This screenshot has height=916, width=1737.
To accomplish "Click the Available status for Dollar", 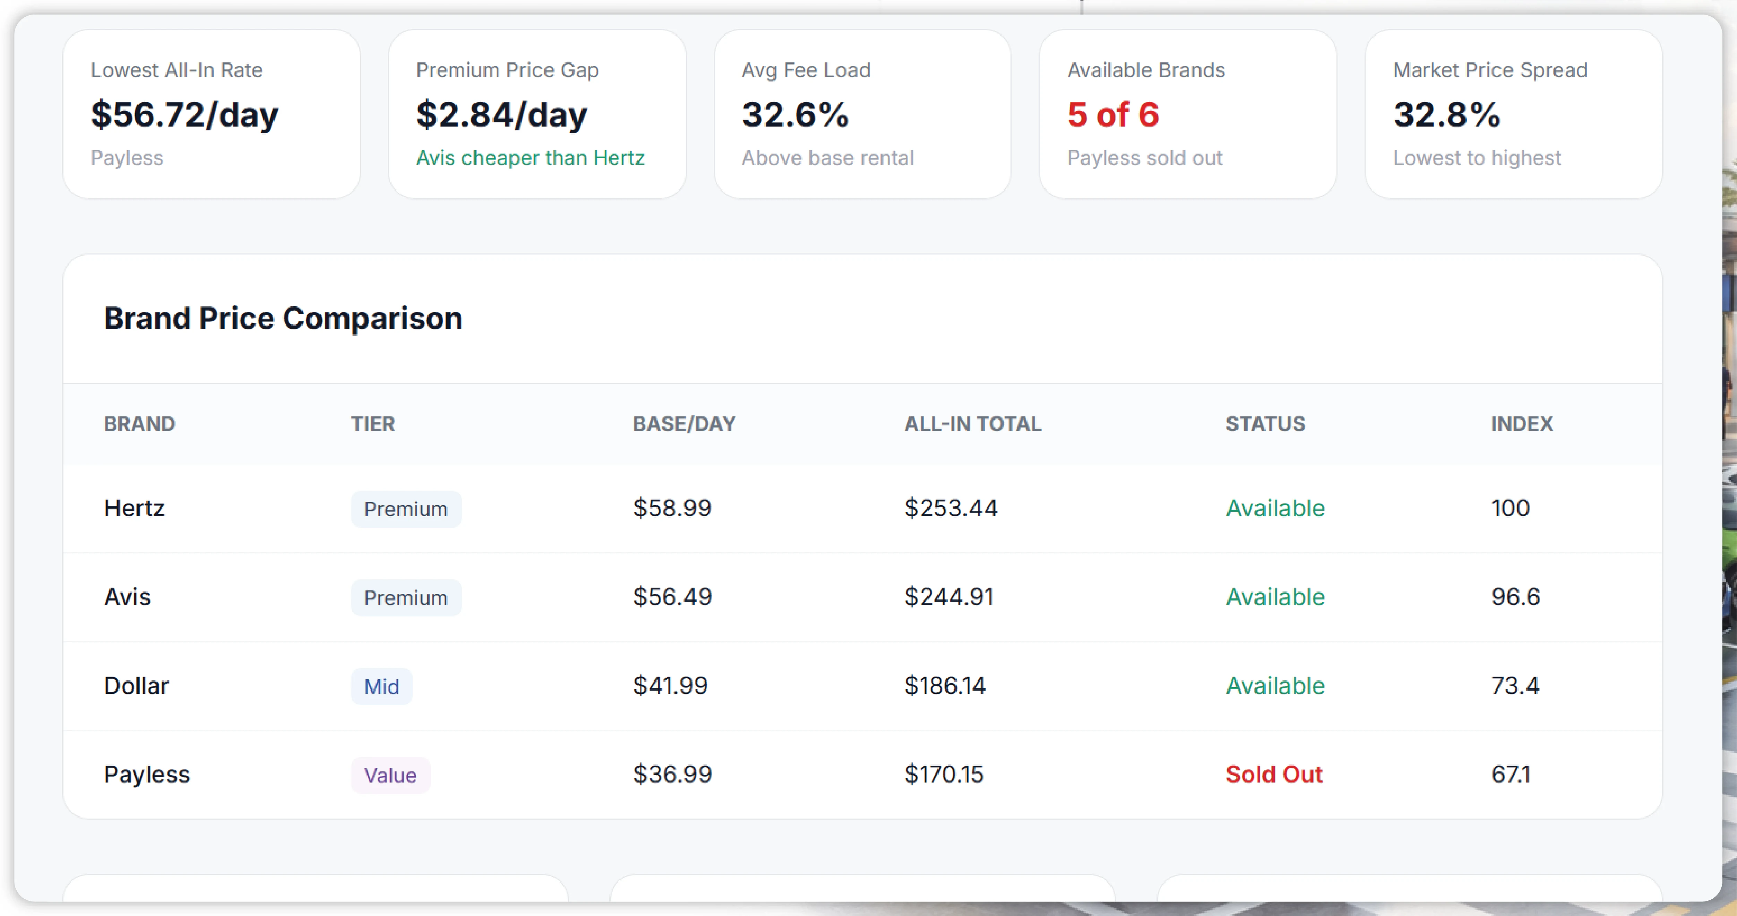I will (1274, 686).
